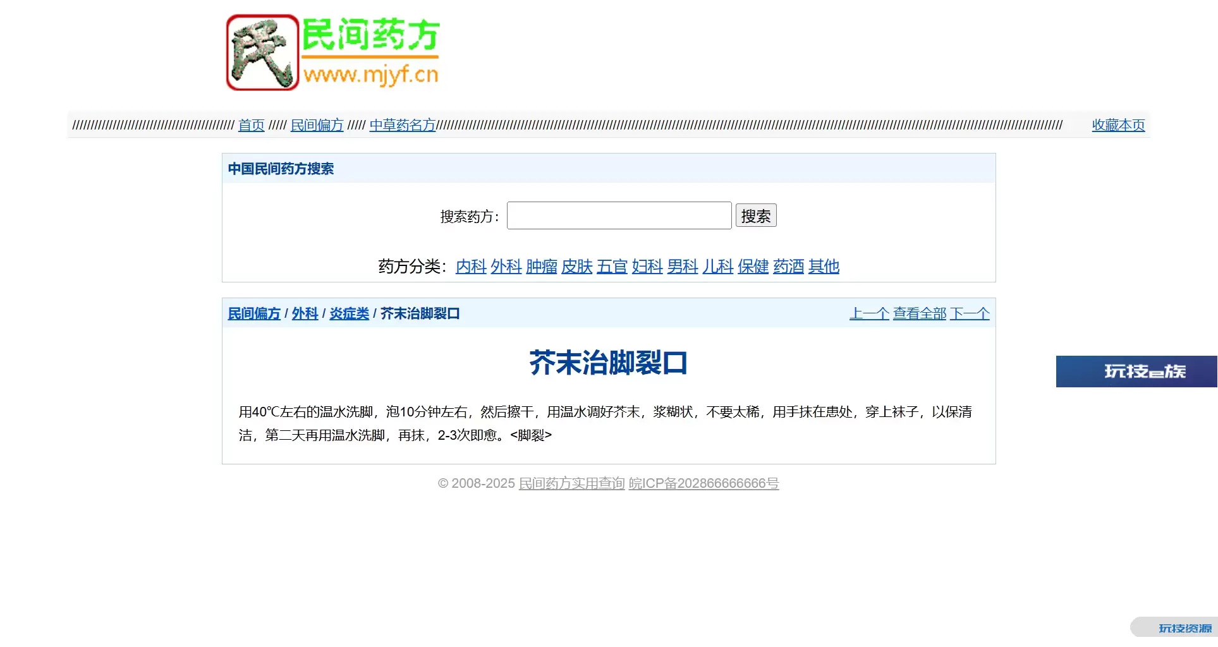
Task: Click 查看全部 to view all remedies
Action: pyautogui.click(x=919, y=313)
